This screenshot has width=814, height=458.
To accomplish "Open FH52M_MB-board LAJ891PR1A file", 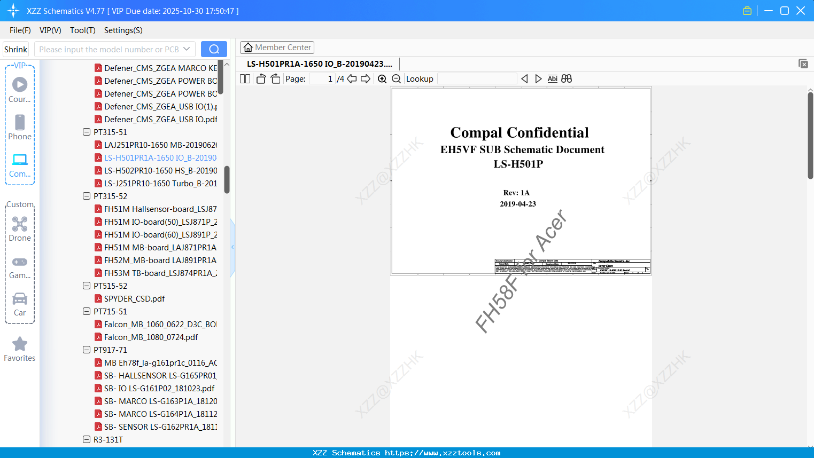I will click(156, 260).
